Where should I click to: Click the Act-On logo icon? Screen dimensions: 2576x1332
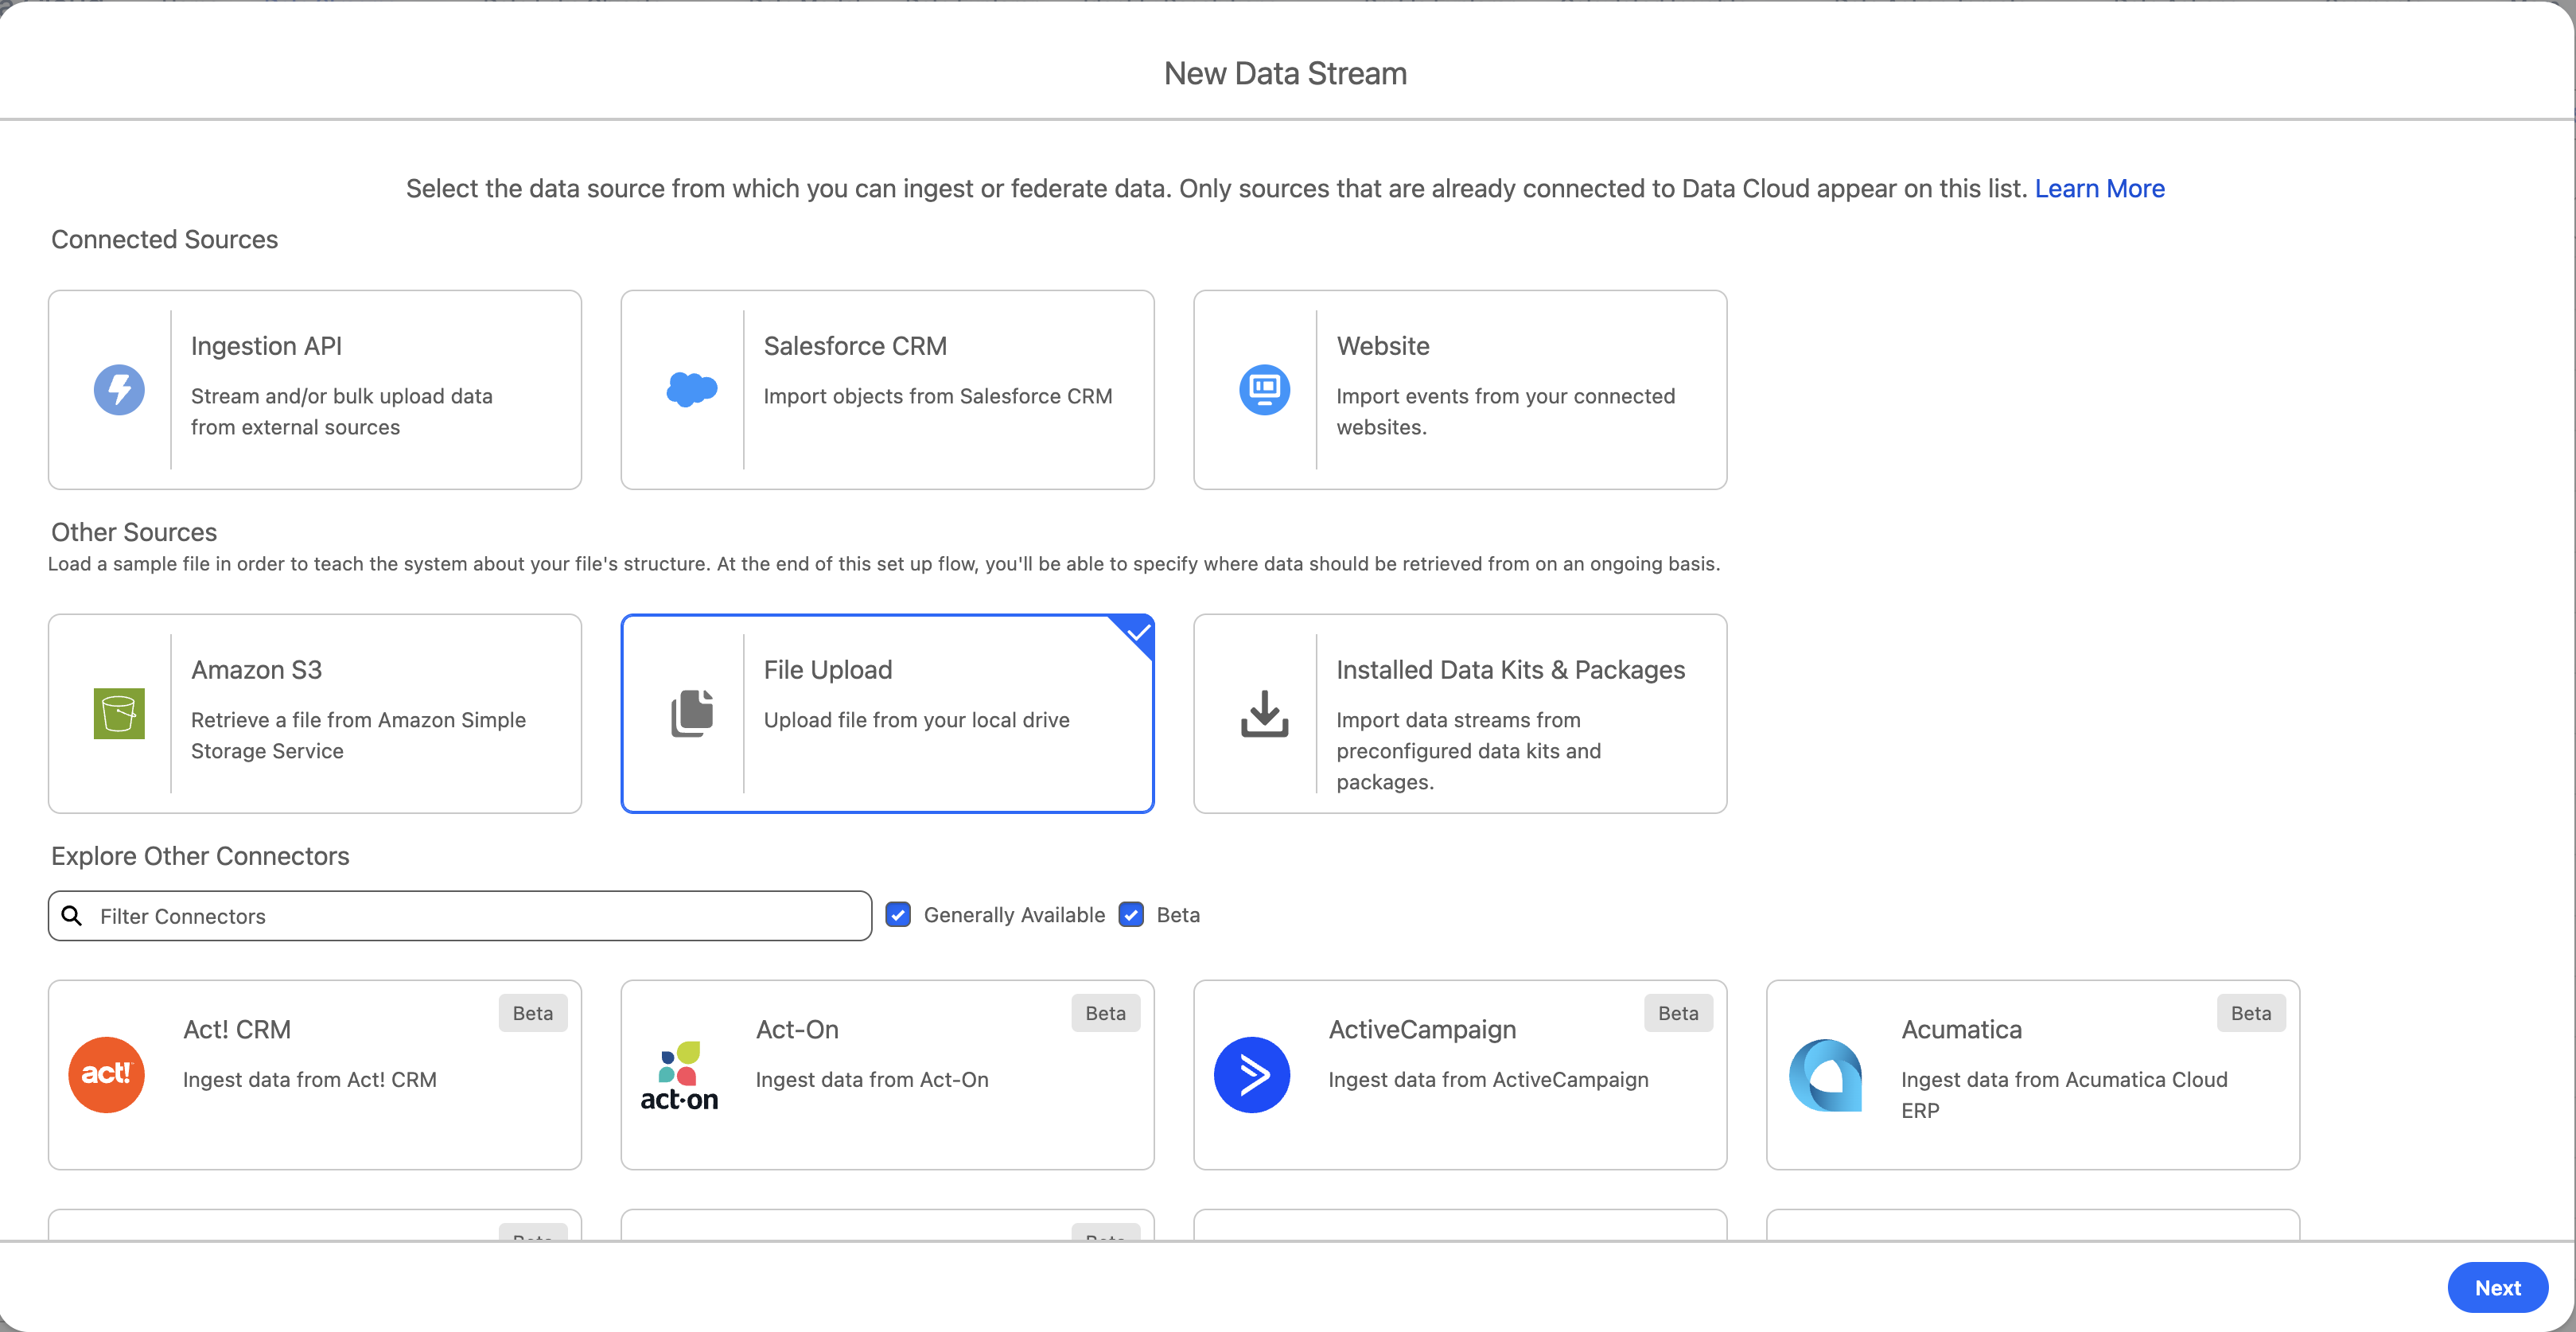click(679, 1075)
